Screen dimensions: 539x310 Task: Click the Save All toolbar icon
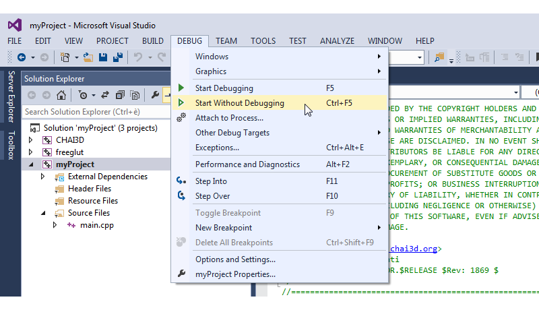[x=118, y=57]
